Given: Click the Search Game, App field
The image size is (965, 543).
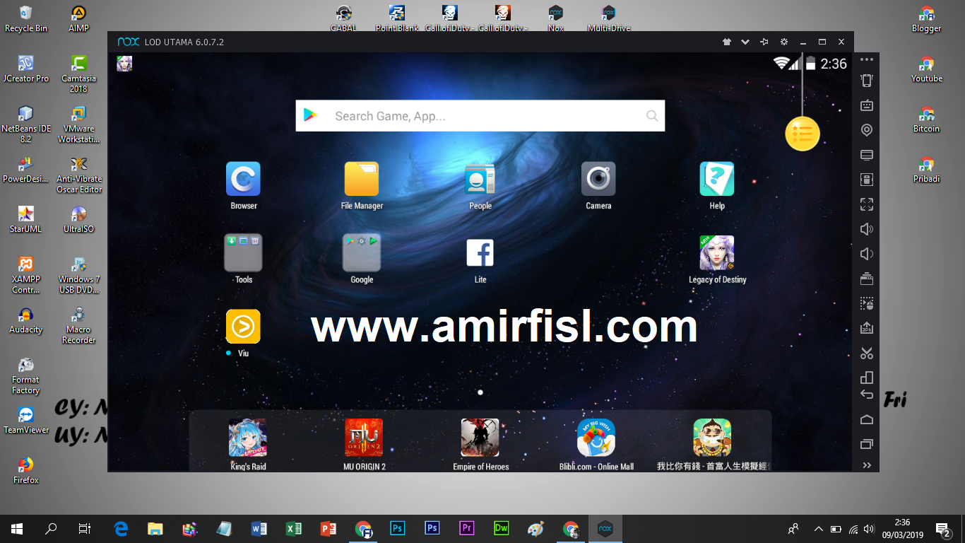Looking at the screenshot, I should 480,116.
